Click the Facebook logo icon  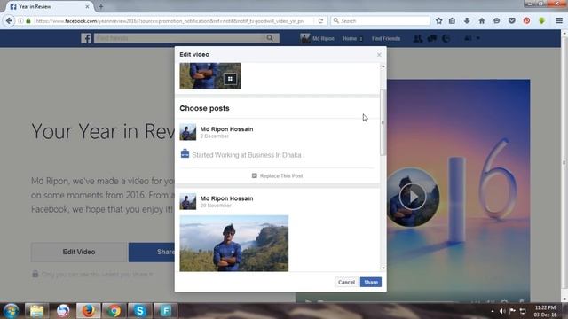[86, 38]
